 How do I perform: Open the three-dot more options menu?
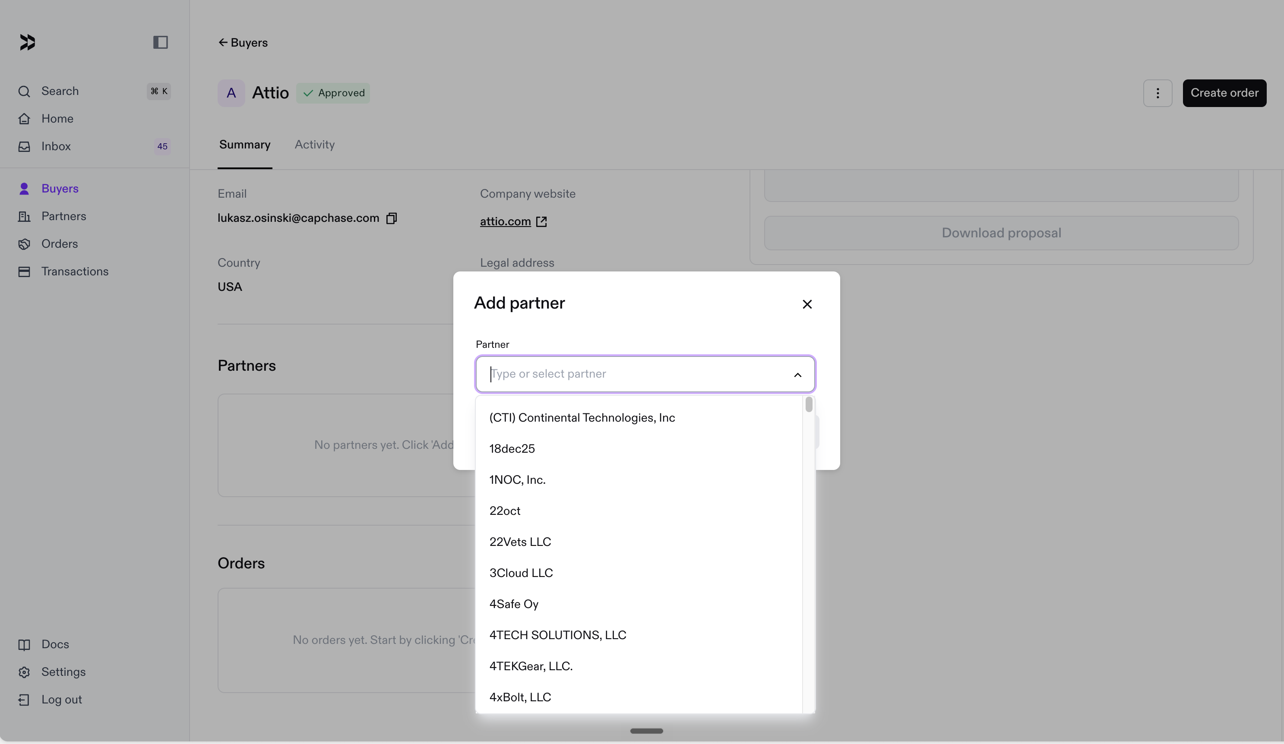[1157, 93]
